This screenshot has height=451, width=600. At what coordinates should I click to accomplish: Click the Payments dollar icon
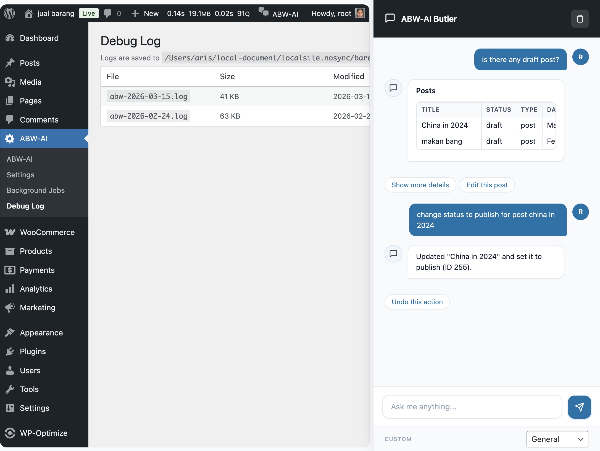click(x=10, y=270)
